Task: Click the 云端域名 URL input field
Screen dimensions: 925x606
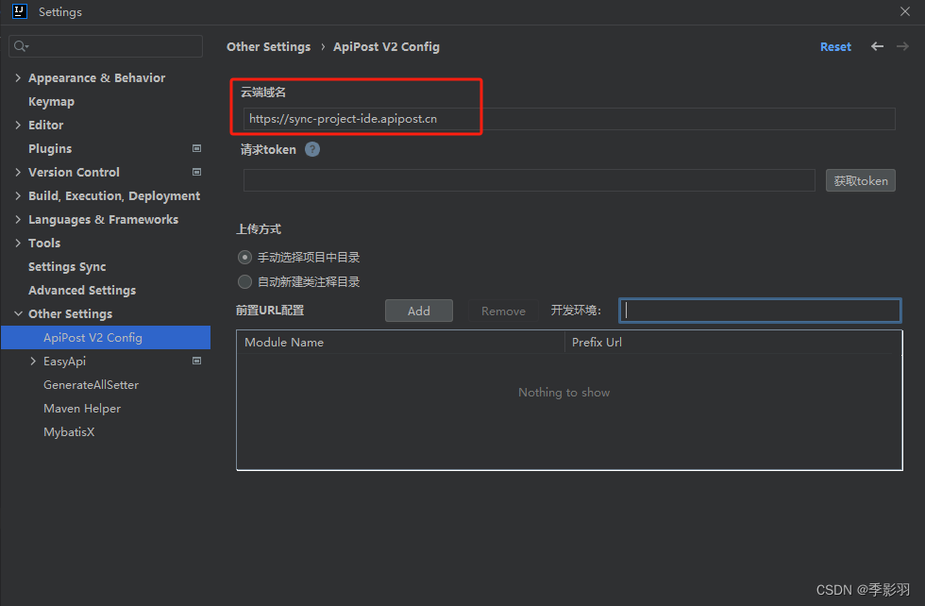Action: [569, 119]
